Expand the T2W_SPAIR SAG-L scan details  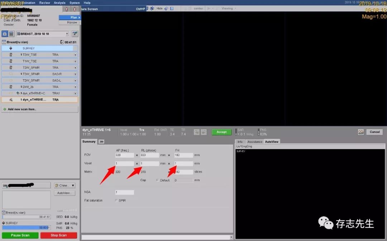click(x=75, y=80)
